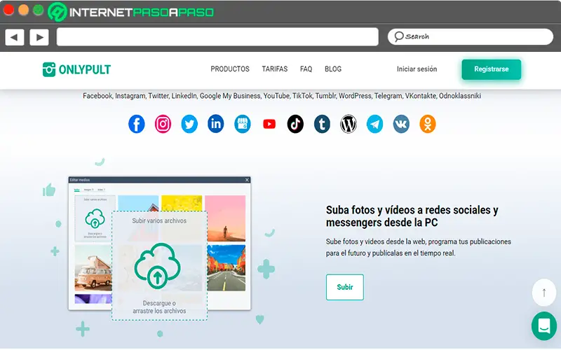Select the colorful road photo thumbnail
The width and height of the screenshot is (561, 350).
tap(226, 268)
